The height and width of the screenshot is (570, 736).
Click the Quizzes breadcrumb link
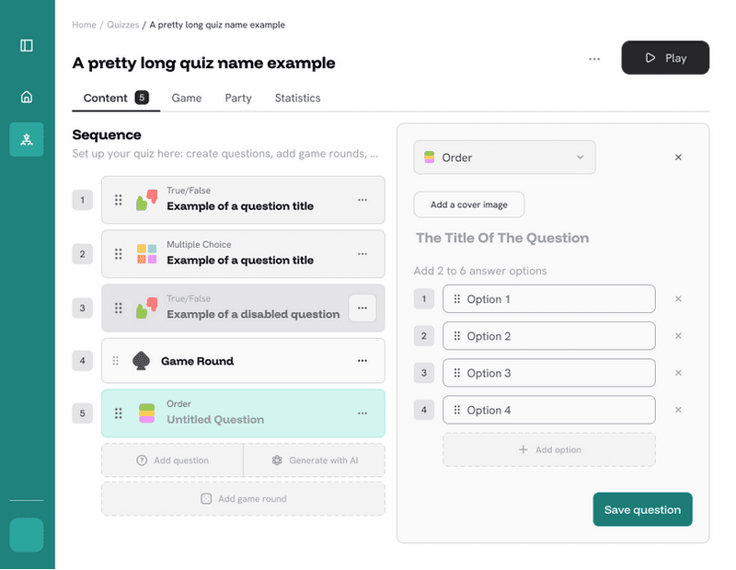tap(123, 25)
